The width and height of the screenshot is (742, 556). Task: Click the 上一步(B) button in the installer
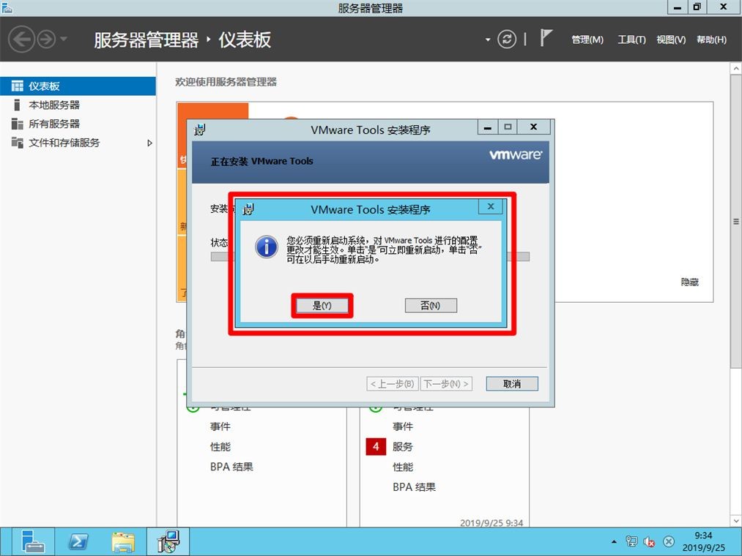coord(393,384)
